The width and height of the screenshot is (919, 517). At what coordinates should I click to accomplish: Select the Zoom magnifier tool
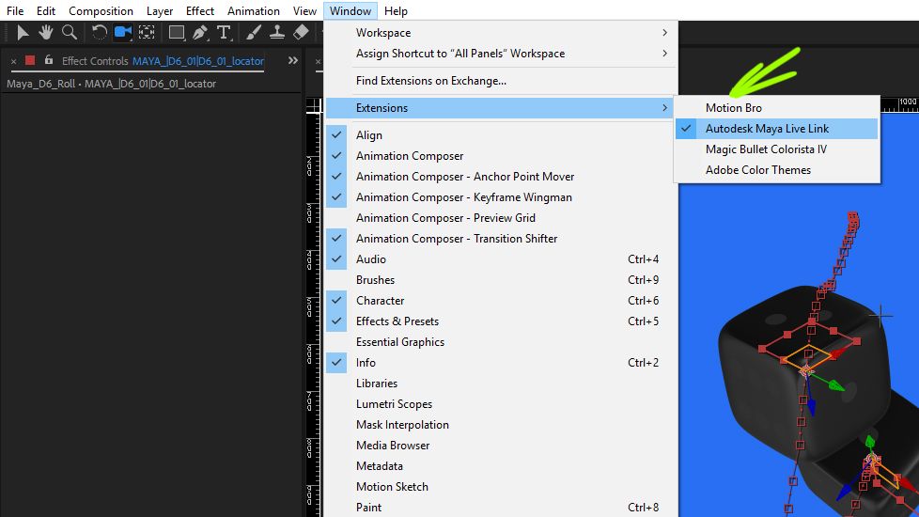pyautogui.click(x=69, y=33)
